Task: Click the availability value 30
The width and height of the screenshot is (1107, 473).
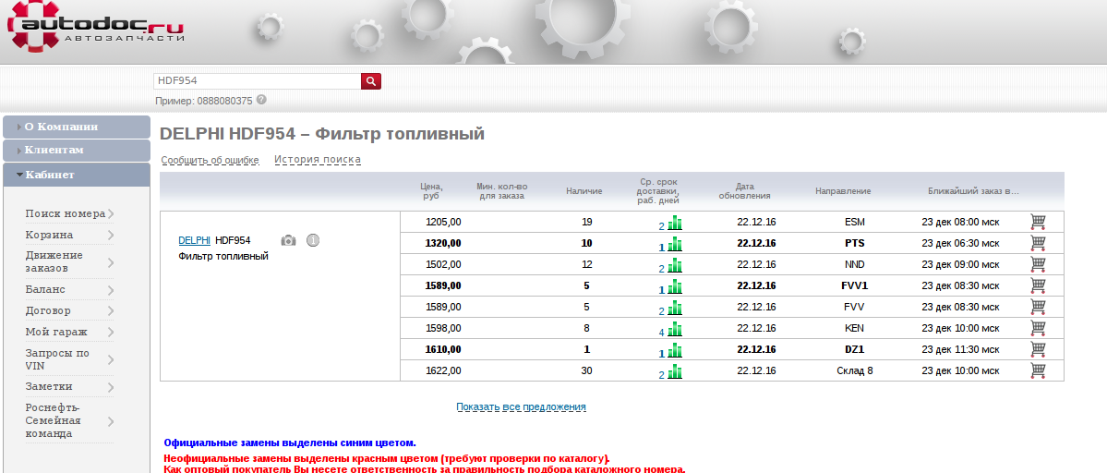Action: click(586, 370)
